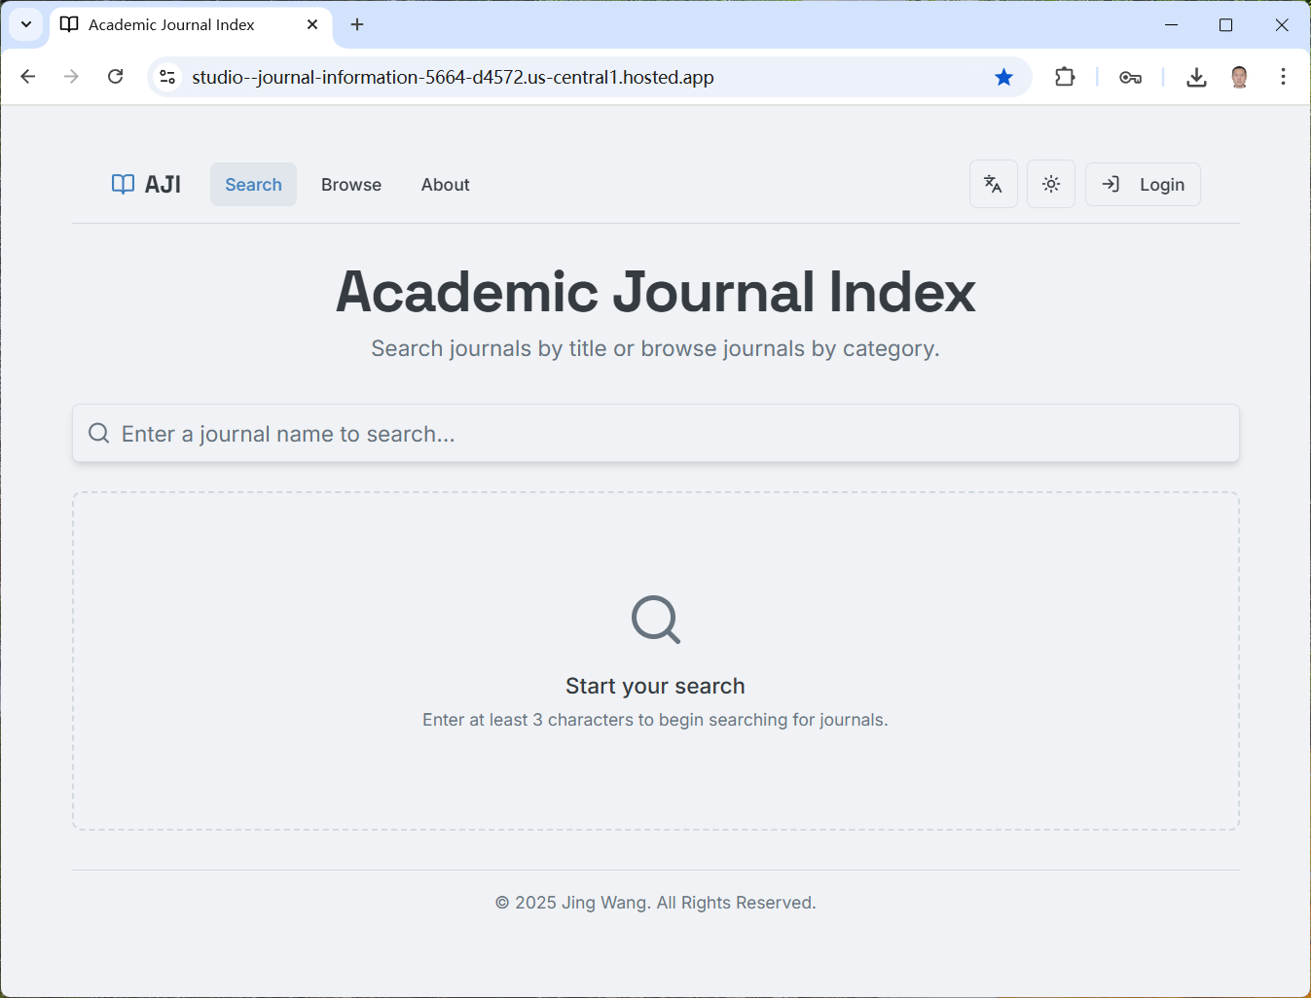1311x998 pixels.
Task: Open the browser Extensions puzzle icon
Action: [x=1065, y=77]
